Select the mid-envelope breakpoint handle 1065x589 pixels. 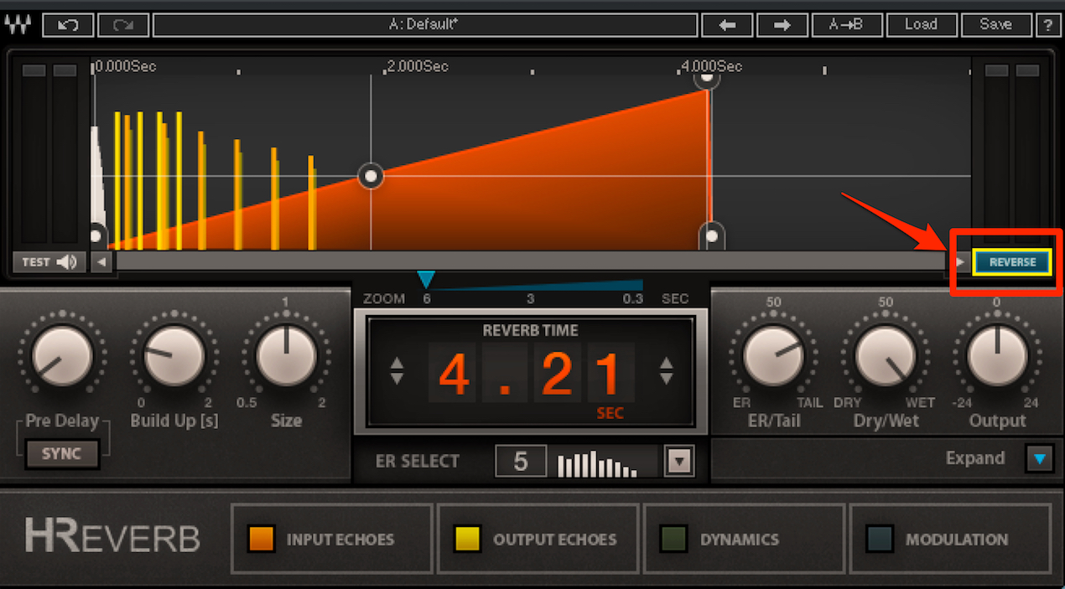(371, 176)
